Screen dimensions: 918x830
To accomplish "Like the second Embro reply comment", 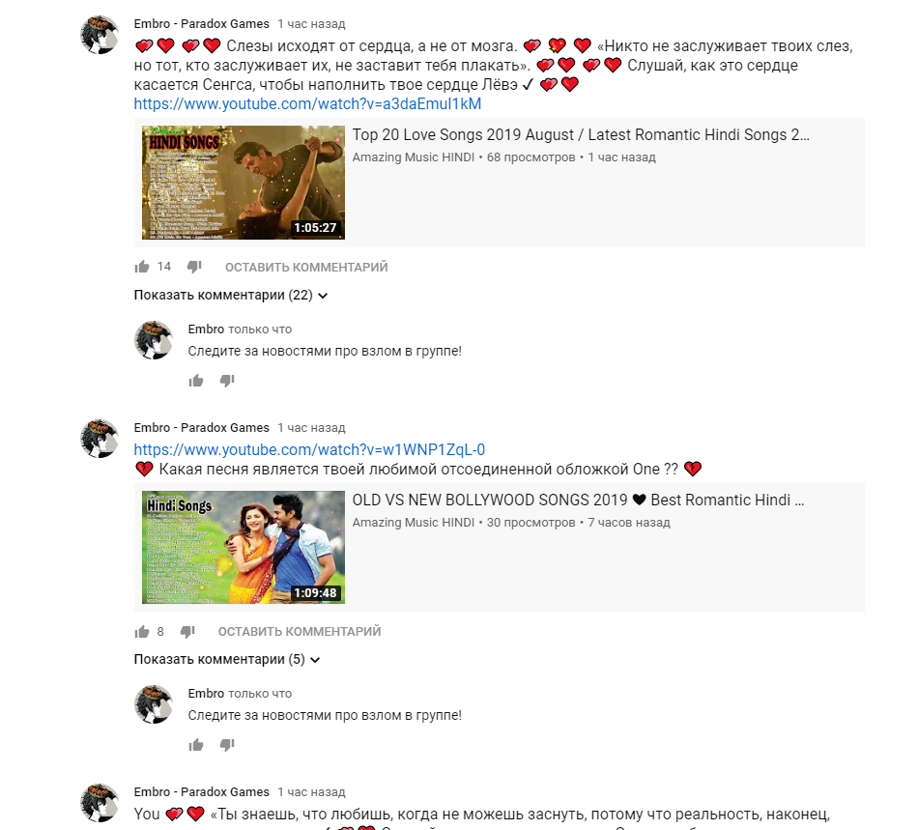I will click(x=196, y=745).
